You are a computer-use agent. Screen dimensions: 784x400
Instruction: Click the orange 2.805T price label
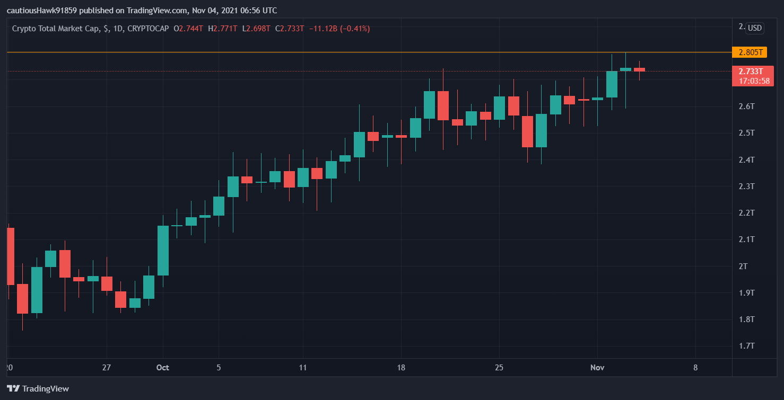click(x=752, y=52)
